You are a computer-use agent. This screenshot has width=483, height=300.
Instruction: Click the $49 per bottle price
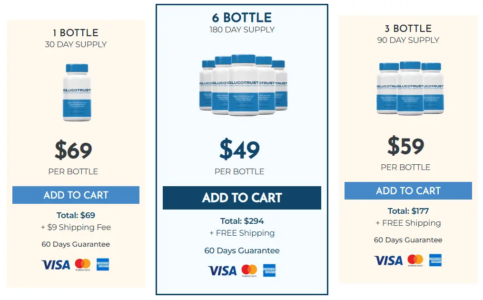click(x=239, y=149)
